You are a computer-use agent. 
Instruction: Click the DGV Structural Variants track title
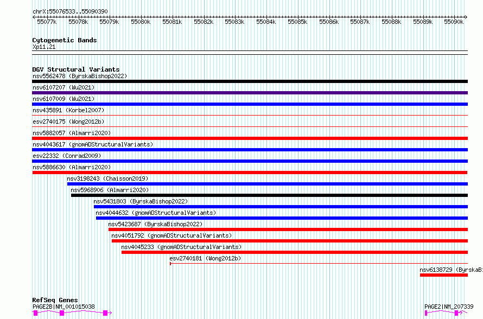(x=76, y=69)
